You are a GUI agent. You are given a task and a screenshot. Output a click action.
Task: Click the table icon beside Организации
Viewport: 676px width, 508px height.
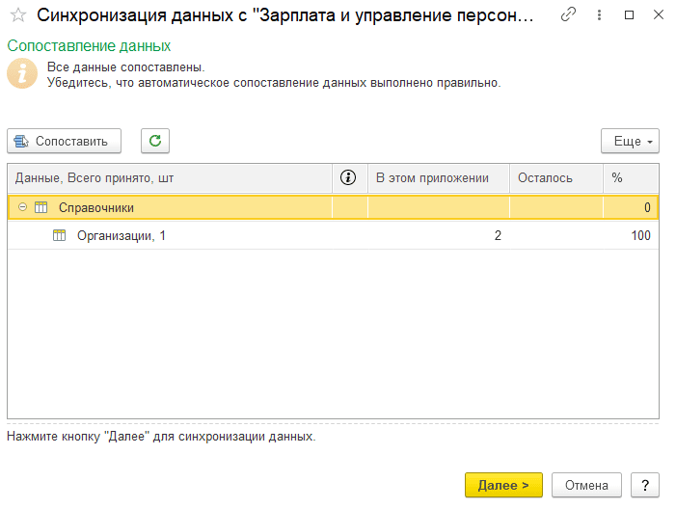tap(60, 236)
